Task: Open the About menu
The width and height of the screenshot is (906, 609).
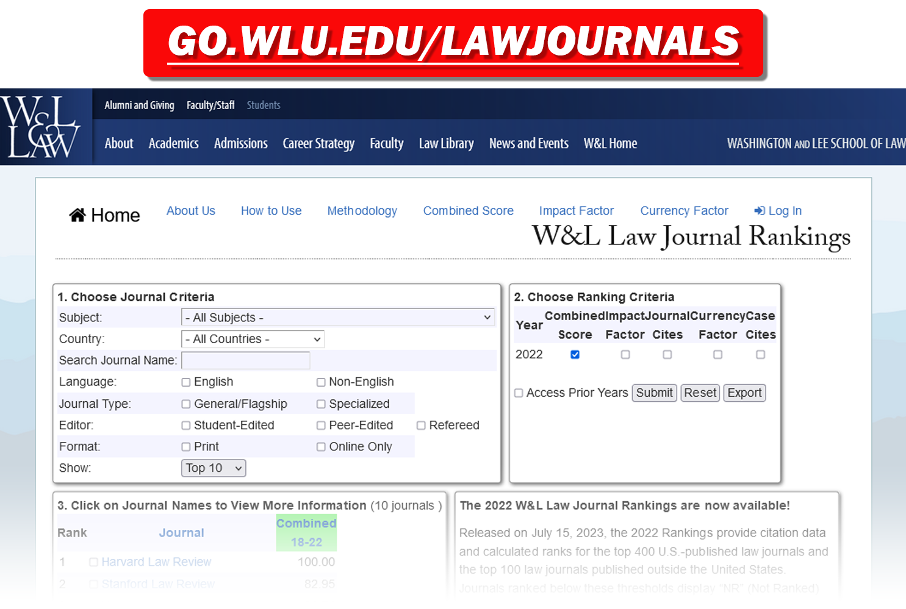Action: coord(119,143)
